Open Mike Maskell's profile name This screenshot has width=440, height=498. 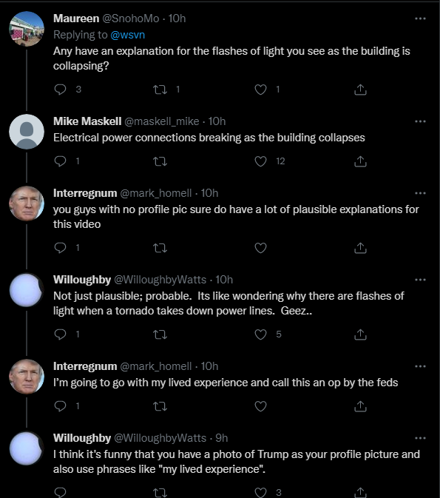click(87, 121)
